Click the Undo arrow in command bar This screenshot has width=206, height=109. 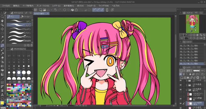tap(56, 10)
